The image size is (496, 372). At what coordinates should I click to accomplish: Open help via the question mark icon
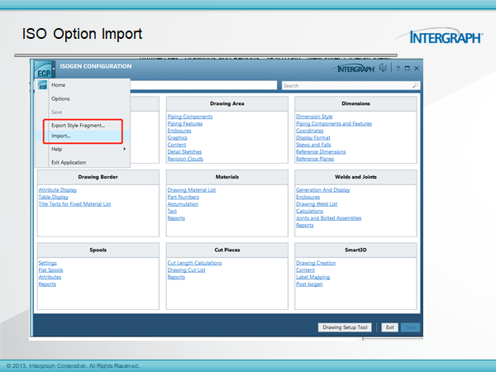click(398, 69)
